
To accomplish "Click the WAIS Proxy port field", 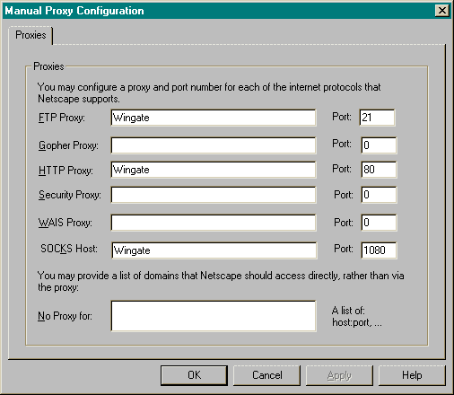I will (379, 223).
